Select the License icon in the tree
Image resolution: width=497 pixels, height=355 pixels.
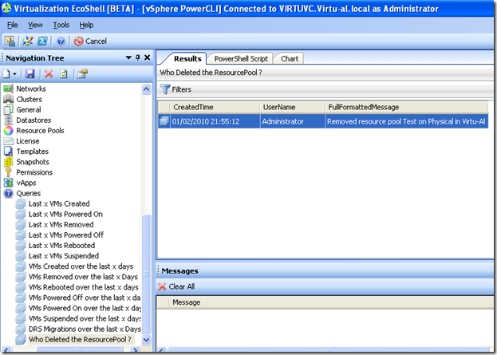tap(8, 141)
